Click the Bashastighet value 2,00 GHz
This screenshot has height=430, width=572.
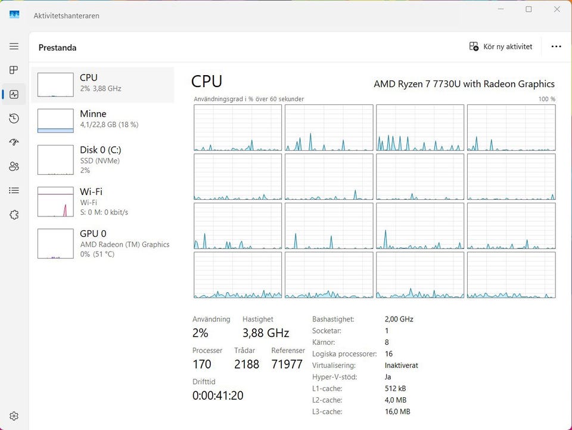(x=399, y=319)
